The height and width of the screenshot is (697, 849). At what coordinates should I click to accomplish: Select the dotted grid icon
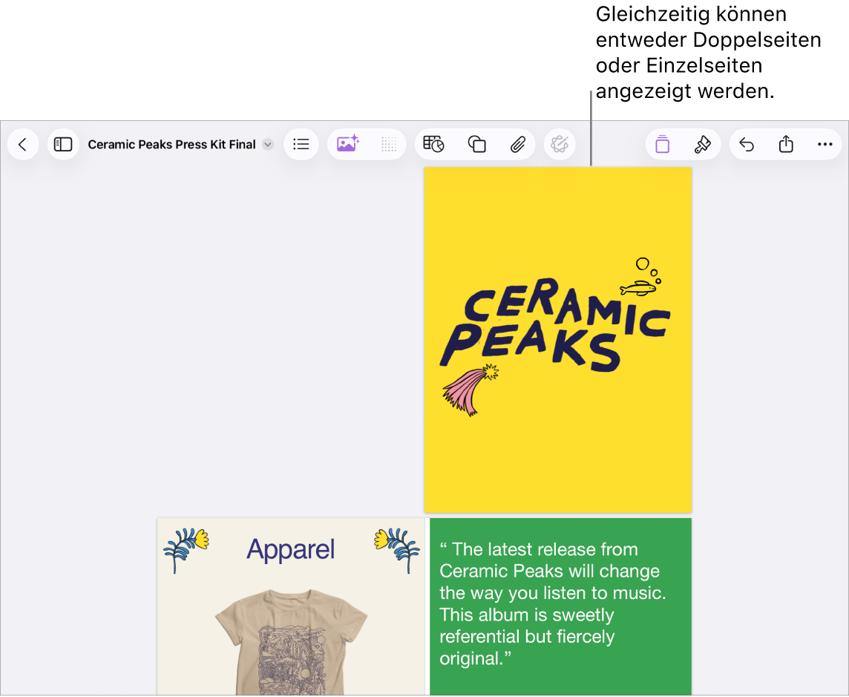tap(388, 145)
